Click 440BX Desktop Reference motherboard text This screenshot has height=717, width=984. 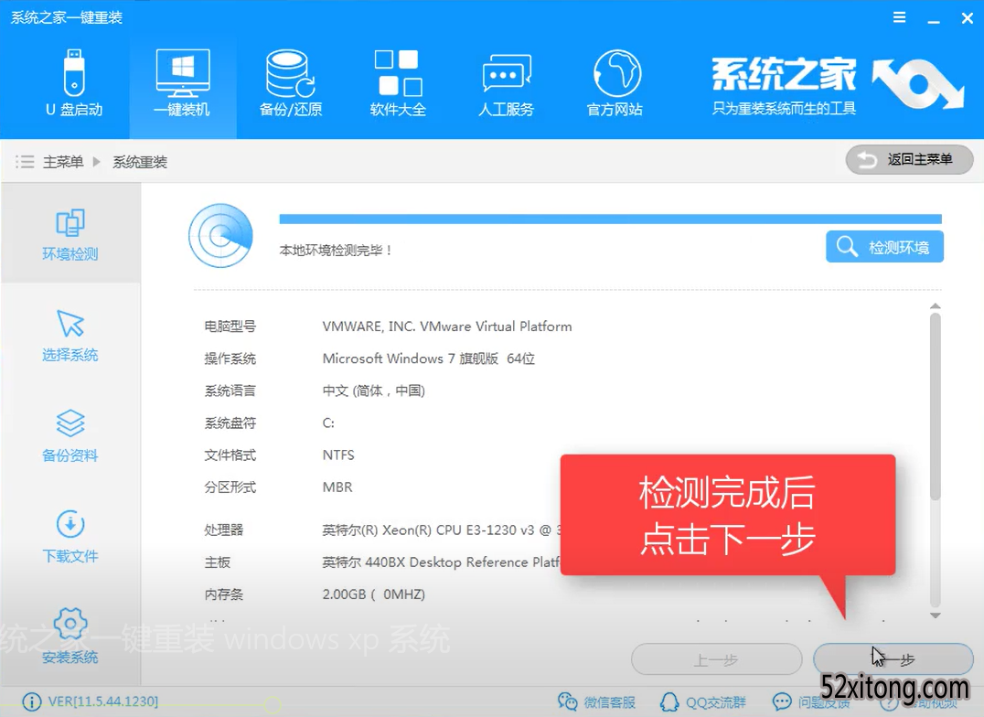[x=441, y=562]
